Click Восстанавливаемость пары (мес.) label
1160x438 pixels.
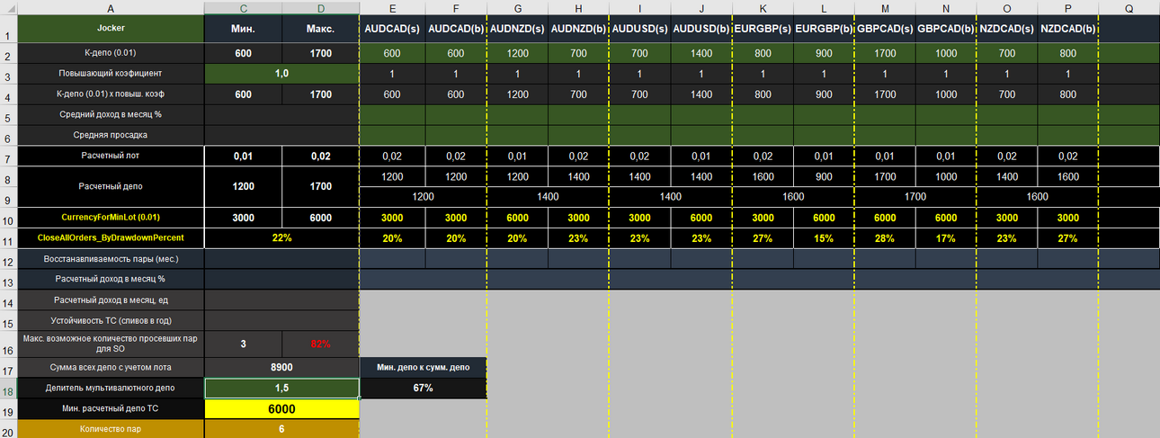111,259
